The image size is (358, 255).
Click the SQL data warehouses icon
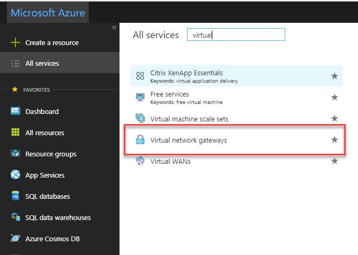[x=15, y=217]
